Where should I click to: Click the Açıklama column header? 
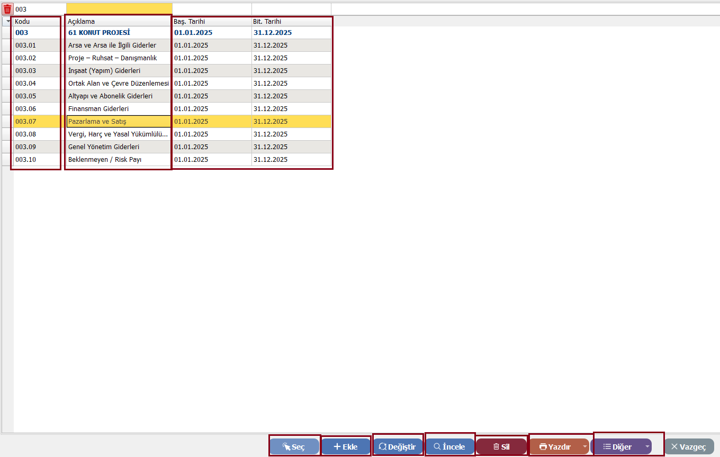tap(118, 22)
